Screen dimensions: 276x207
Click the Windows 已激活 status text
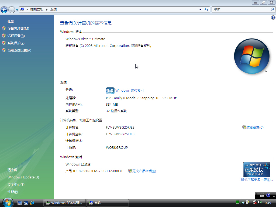78,164
